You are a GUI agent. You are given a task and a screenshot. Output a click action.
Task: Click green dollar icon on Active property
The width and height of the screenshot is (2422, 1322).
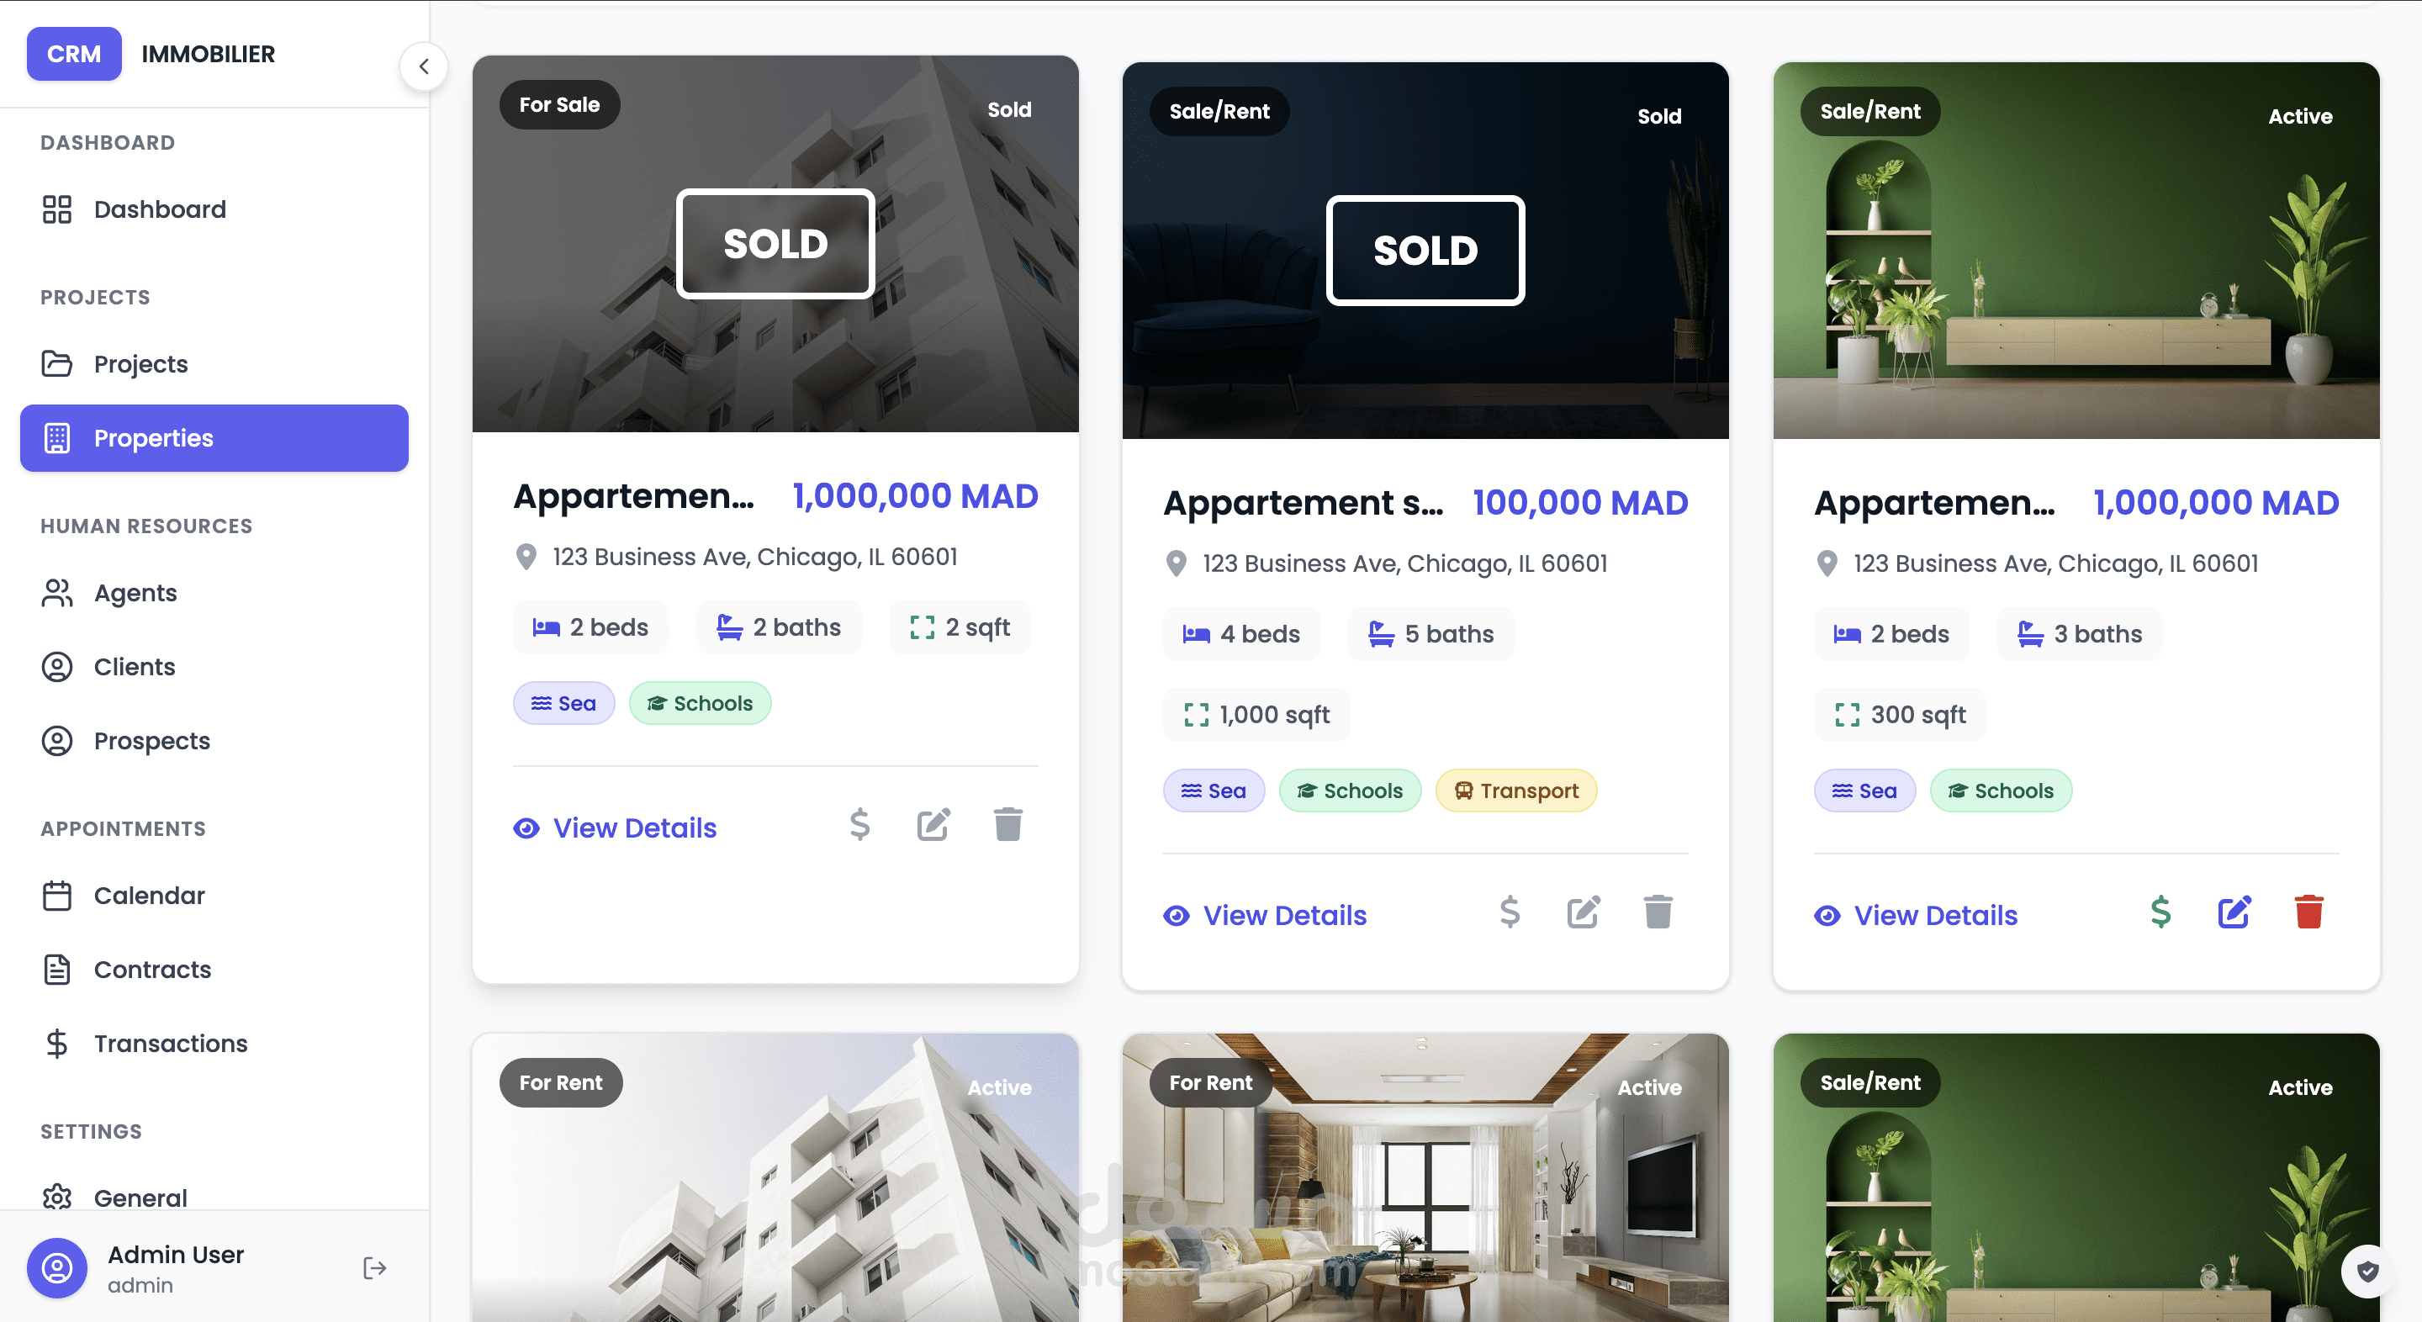tap(2160, 912)
